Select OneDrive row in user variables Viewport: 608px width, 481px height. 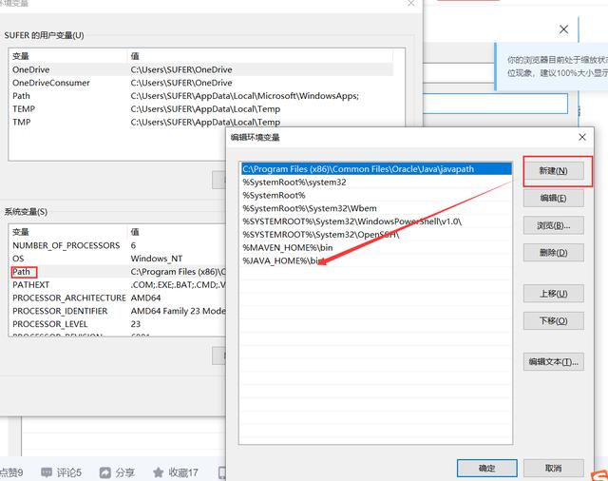[201, 69]
